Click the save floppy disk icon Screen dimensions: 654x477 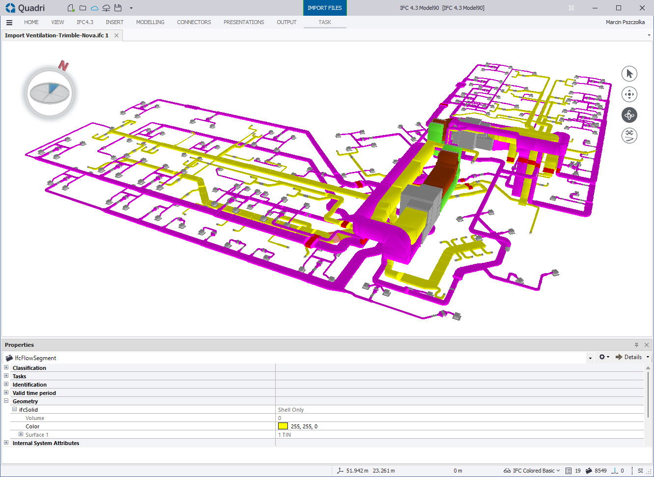tap(117, 8)
